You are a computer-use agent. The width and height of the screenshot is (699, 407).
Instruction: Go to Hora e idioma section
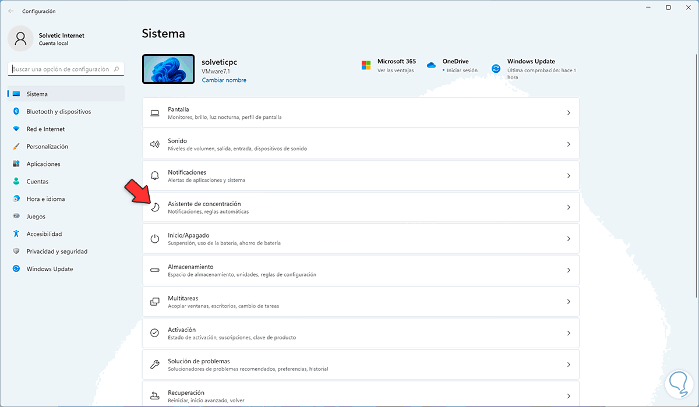click(45, 199)
